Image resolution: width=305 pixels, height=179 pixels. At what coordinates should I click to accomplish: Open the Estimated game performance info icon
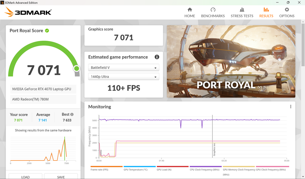[157, 57]
